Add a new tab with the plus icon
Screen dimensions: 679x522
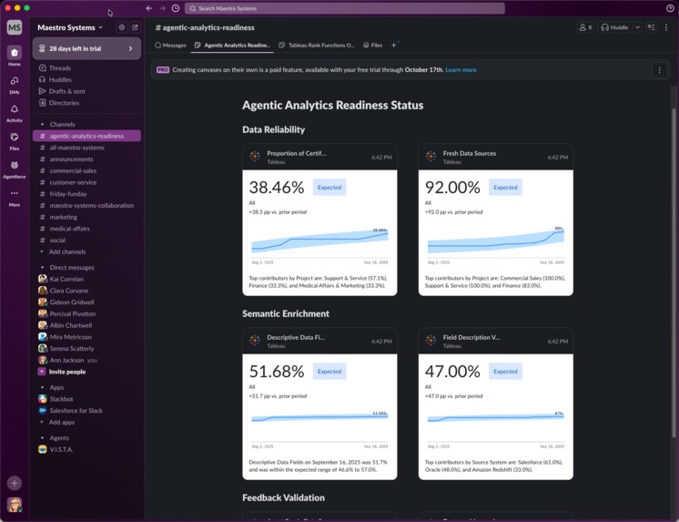point(393,45)
